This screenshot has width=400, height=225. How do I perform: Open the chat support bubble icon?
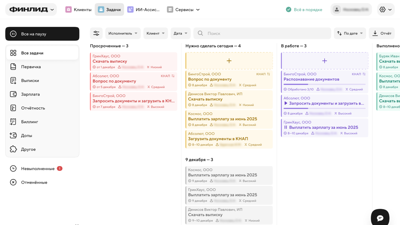380,218
